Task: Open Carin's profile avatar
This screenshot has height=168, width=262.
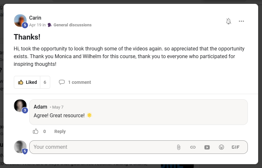Action: (x=20, y=21)
